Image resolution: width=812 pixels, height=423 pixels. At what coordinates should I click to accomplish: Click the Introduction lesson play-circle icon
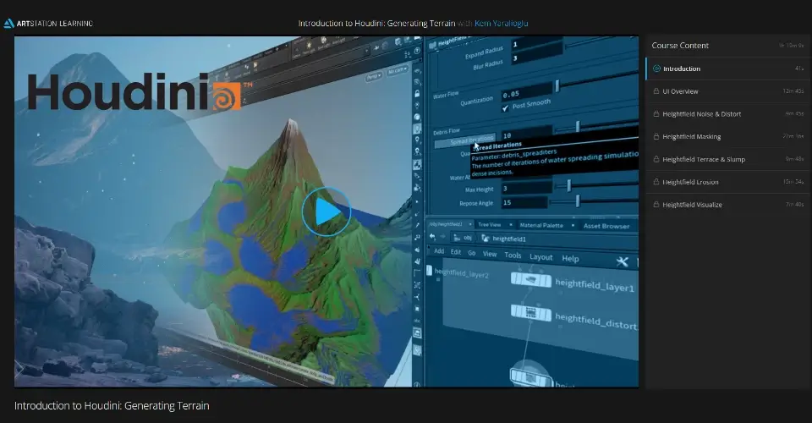tap(656, 69)
